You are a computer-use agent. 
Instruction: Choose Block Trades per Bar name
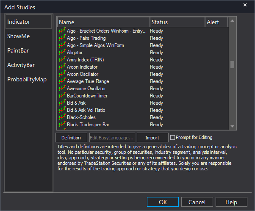coord(88,125)
